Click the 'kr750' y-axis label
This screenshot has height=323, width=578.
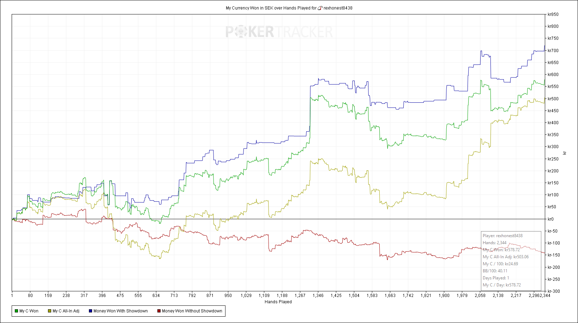coord(553,38)
